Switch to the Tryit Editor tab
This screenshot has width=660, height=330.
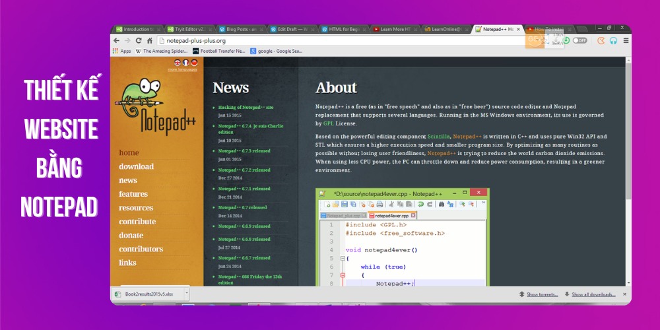[189, 30]
